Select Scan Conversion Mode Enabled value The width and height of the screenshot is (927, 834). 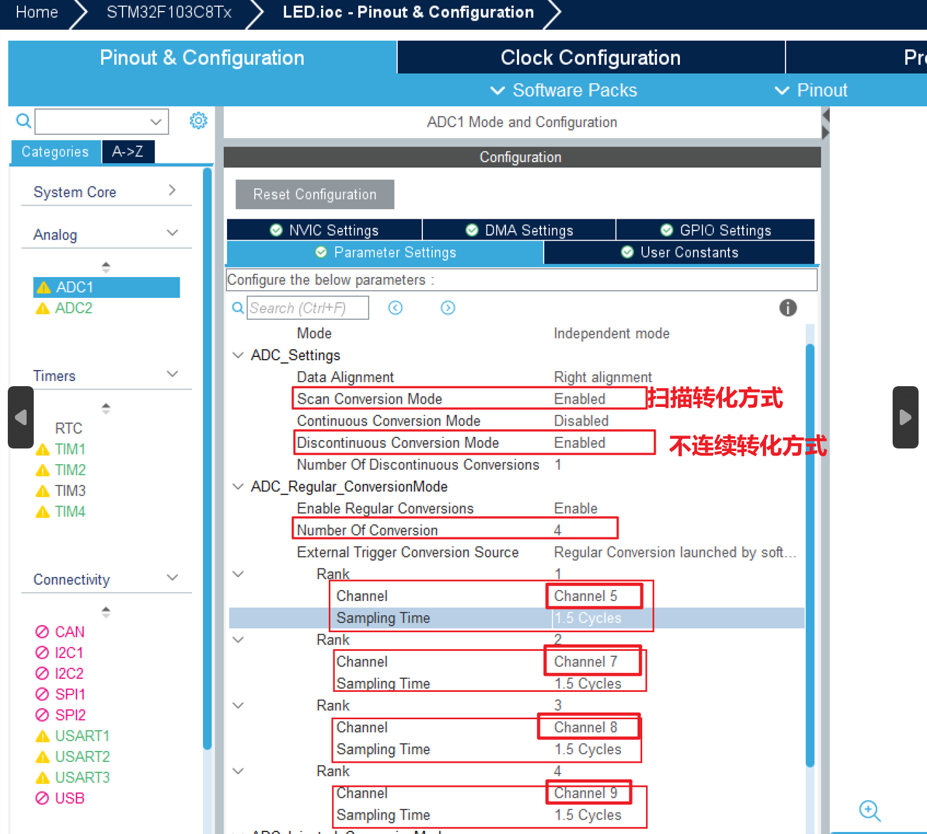point(579,399)
